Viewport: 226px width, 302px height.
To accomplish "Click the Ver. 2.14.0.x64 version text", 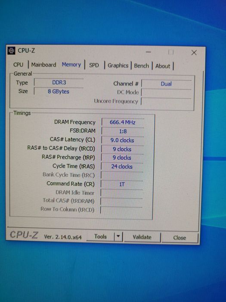I will 63,237.
